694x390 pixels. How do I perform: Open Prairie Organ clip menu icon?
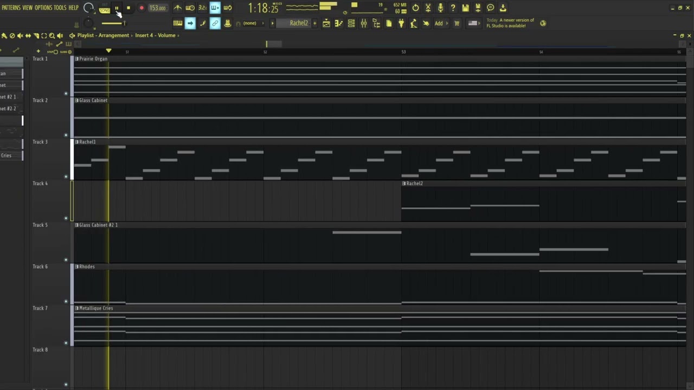click(76, 58)
